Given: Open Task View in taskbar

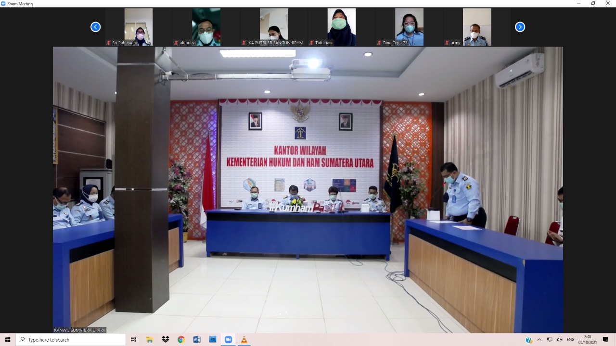Looking at the screenshot, I should (x=134, y=340).
